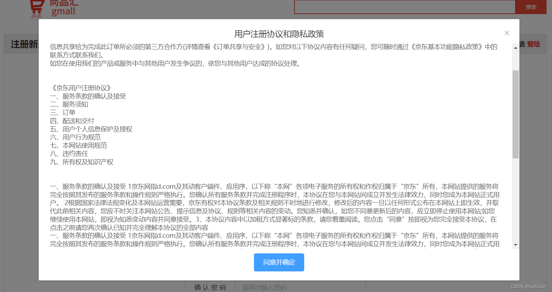Click the top search input field

pos(405,7)
